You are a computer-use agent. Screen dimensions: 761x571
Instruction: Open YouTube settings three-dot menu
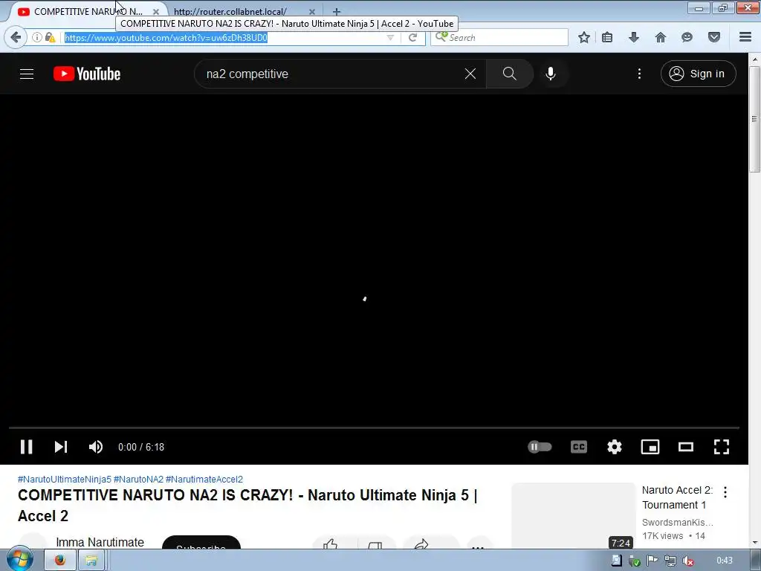639,74
